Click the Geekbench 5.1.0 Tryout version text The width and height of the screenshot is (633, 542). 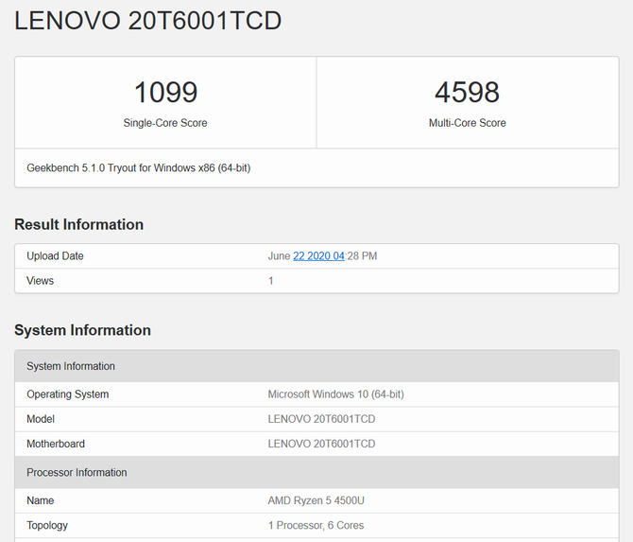138,168
